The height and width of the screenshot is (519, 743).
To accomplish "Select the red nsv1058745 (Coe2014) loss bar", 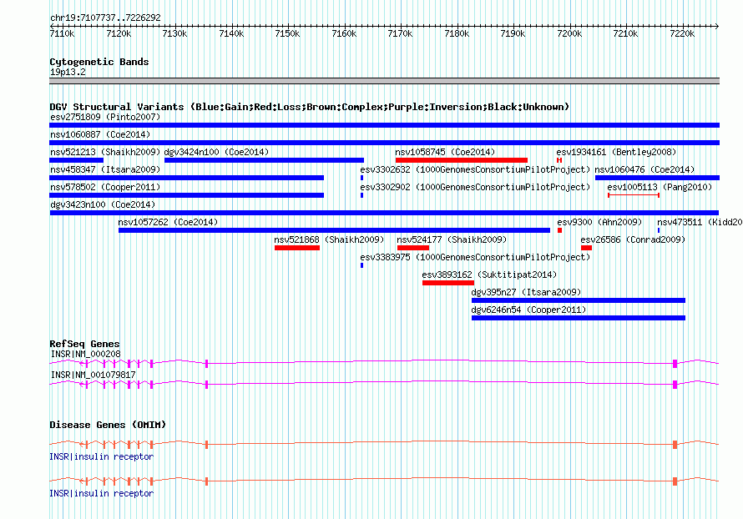I will pos(462,160).
